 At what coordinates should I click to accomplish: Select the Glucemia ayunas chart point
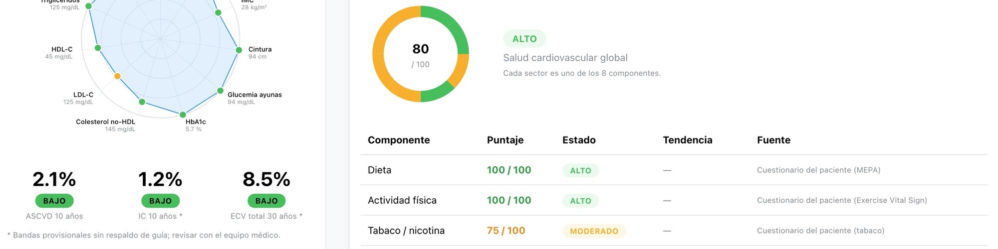[220, 91]
